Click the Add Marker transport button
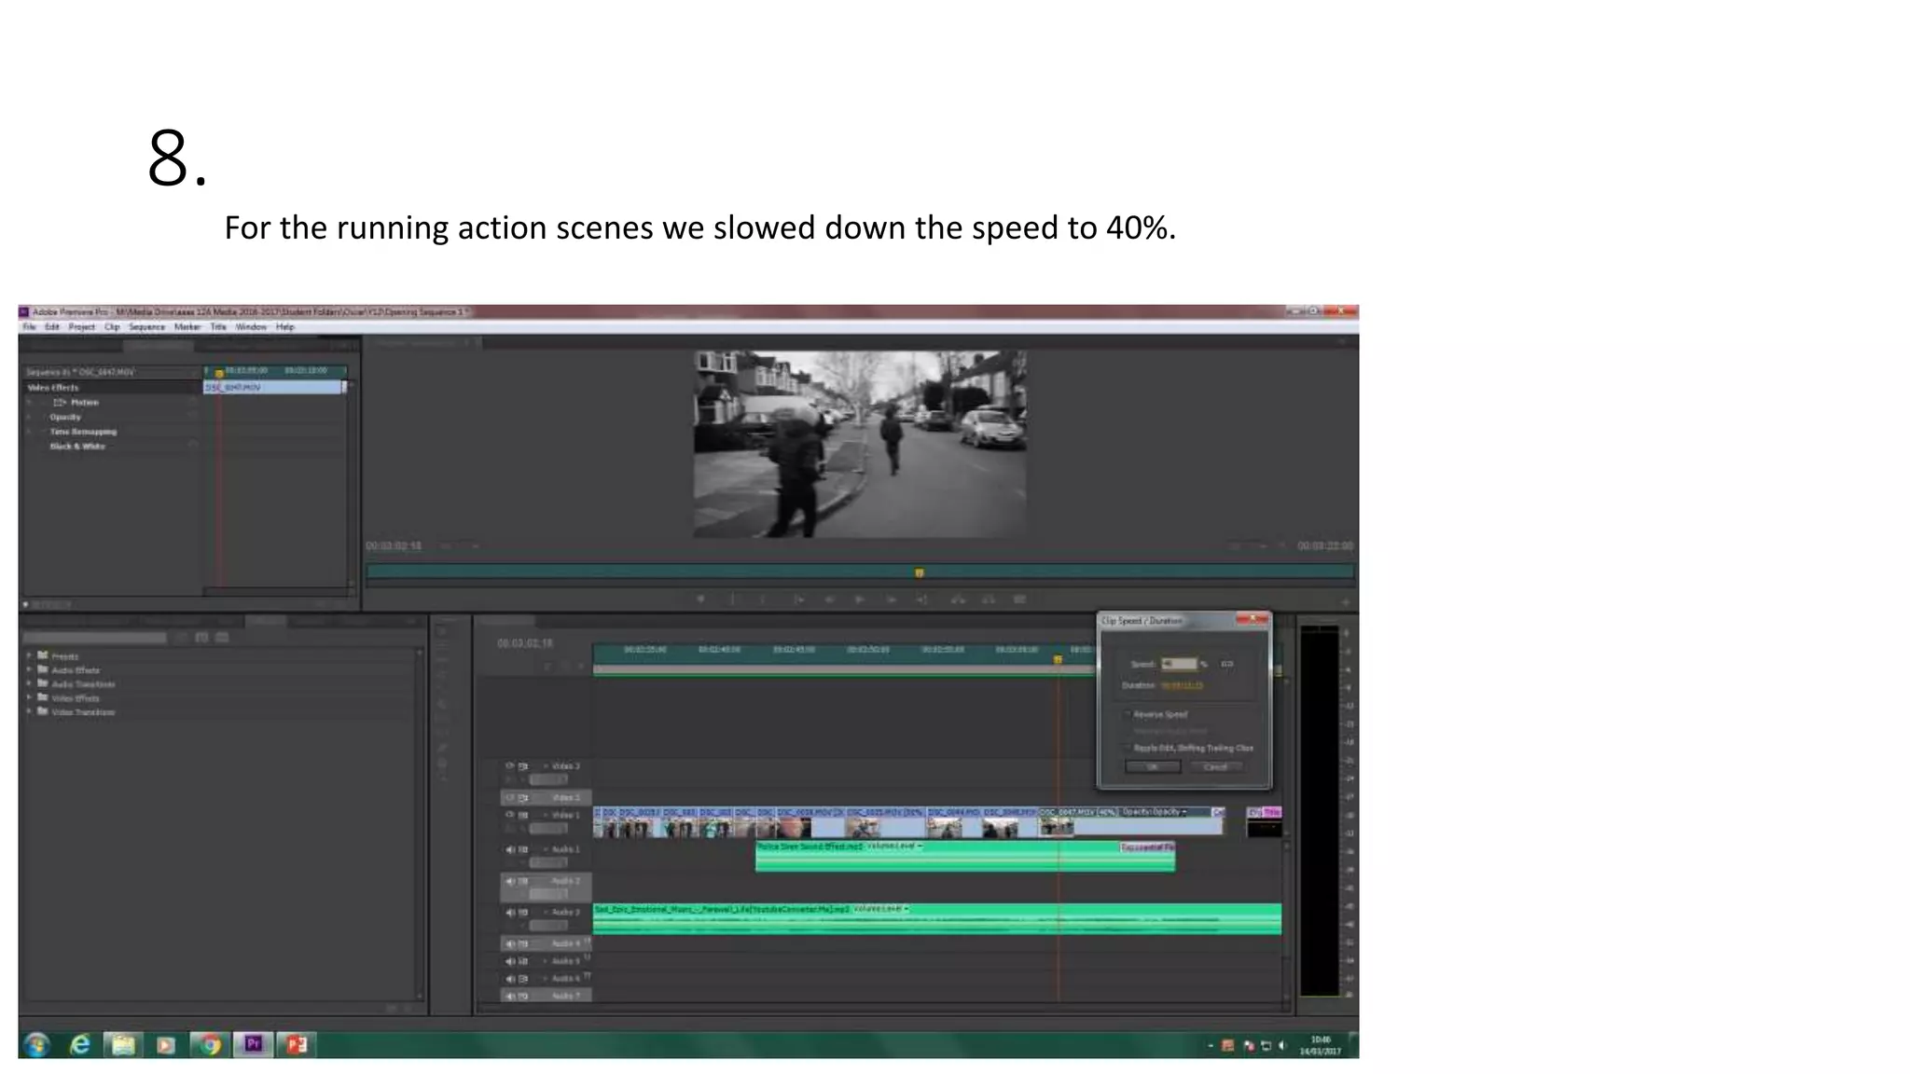Viewport: 1910px width, 1074px height. (x=700, y=599)
